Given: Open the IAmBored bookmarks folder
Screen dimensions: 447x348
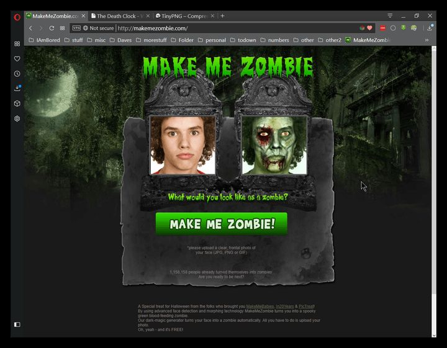Looking at the screenshot, I should [x=45, y=40].
